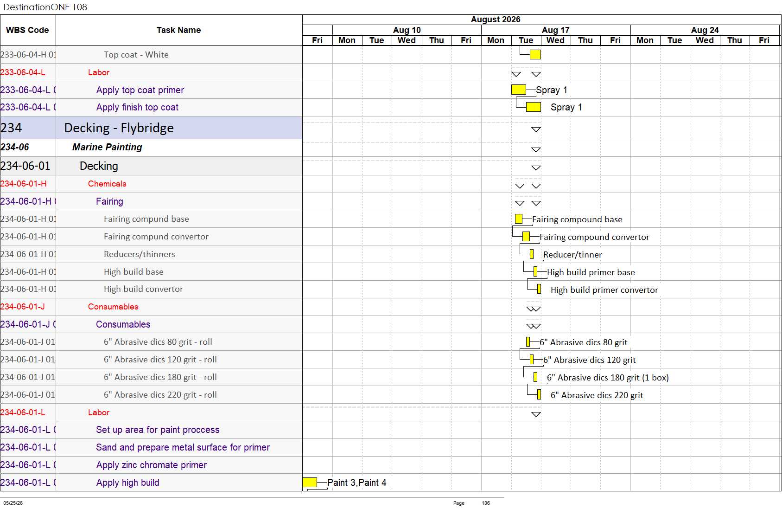This screenshot has width=782, height=509.
Task: Select 6" Abrasive dics 80 grit - roll
Action: point(158,342)
